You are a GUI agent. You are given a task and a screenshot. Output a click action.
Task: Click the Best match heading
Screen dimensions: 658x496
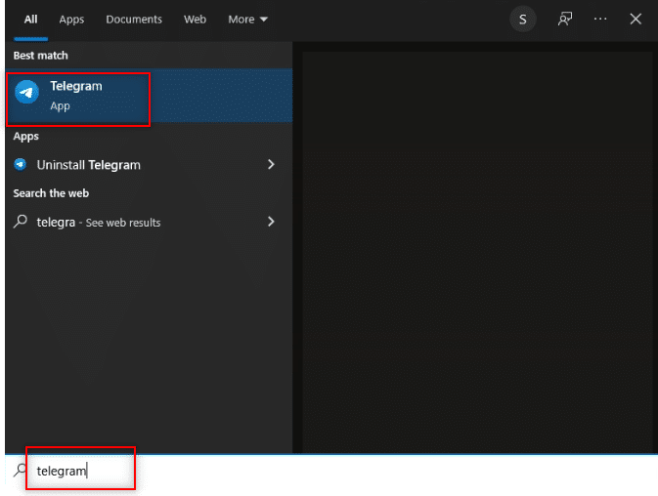point(41,56)
